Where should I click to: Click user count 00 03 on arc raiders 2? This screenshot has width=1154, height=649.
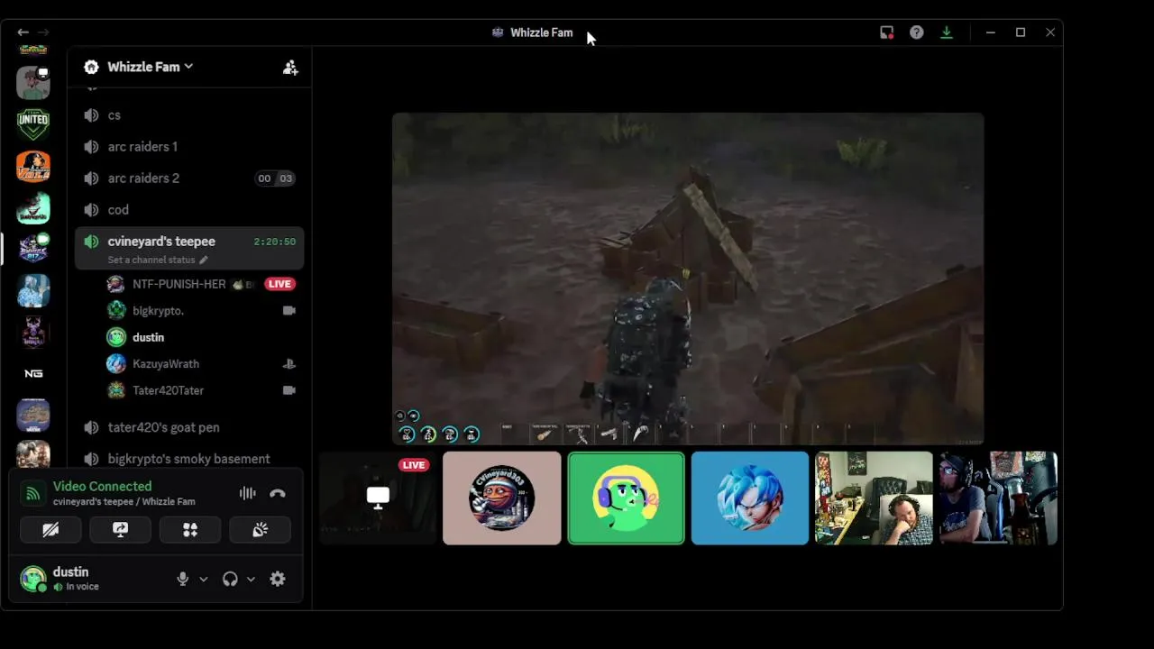coord(275,178)
